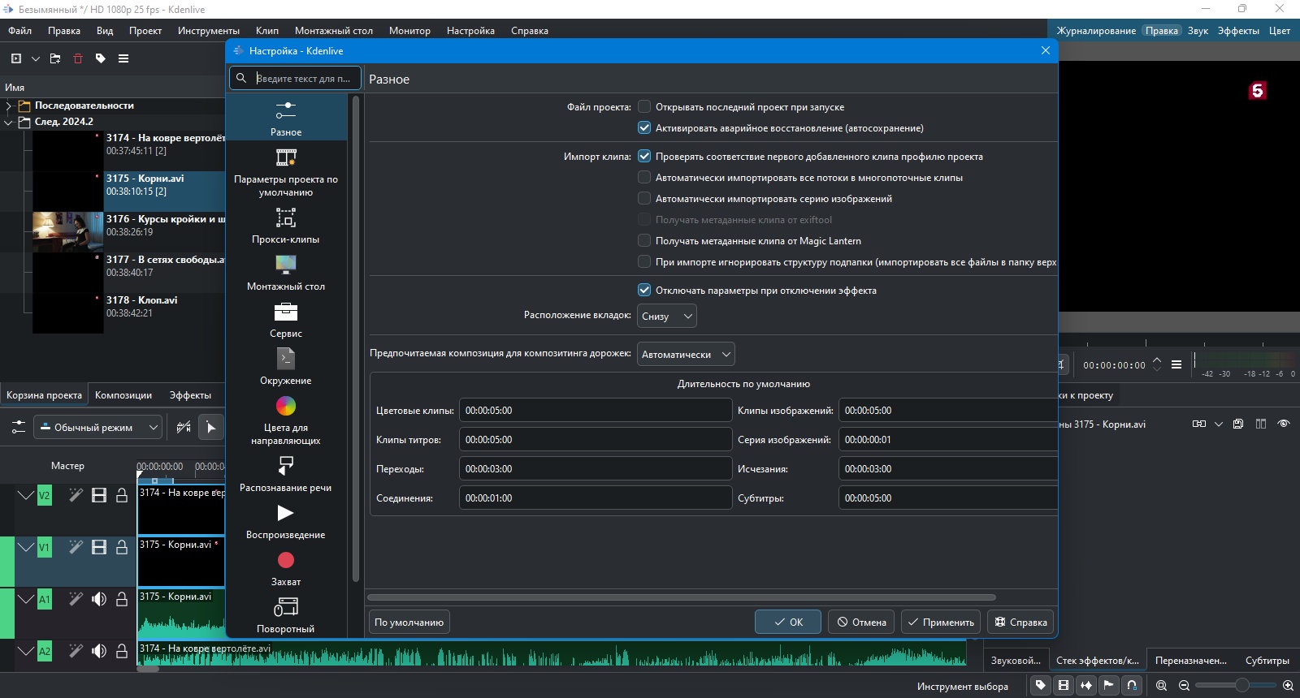Screen dimensions: 1300x698
Task: Delete clip with red trash icon
Action: tap(78, 58)
